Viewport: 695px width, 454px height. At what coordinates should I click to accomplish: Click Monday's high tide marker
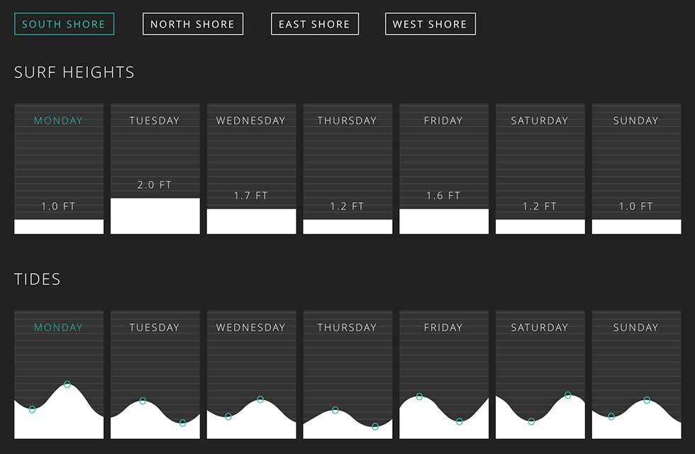(67, 384)
